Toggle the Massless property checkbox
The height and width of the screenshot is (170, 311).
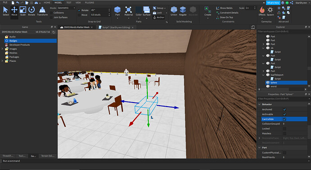tap(284, 134)
